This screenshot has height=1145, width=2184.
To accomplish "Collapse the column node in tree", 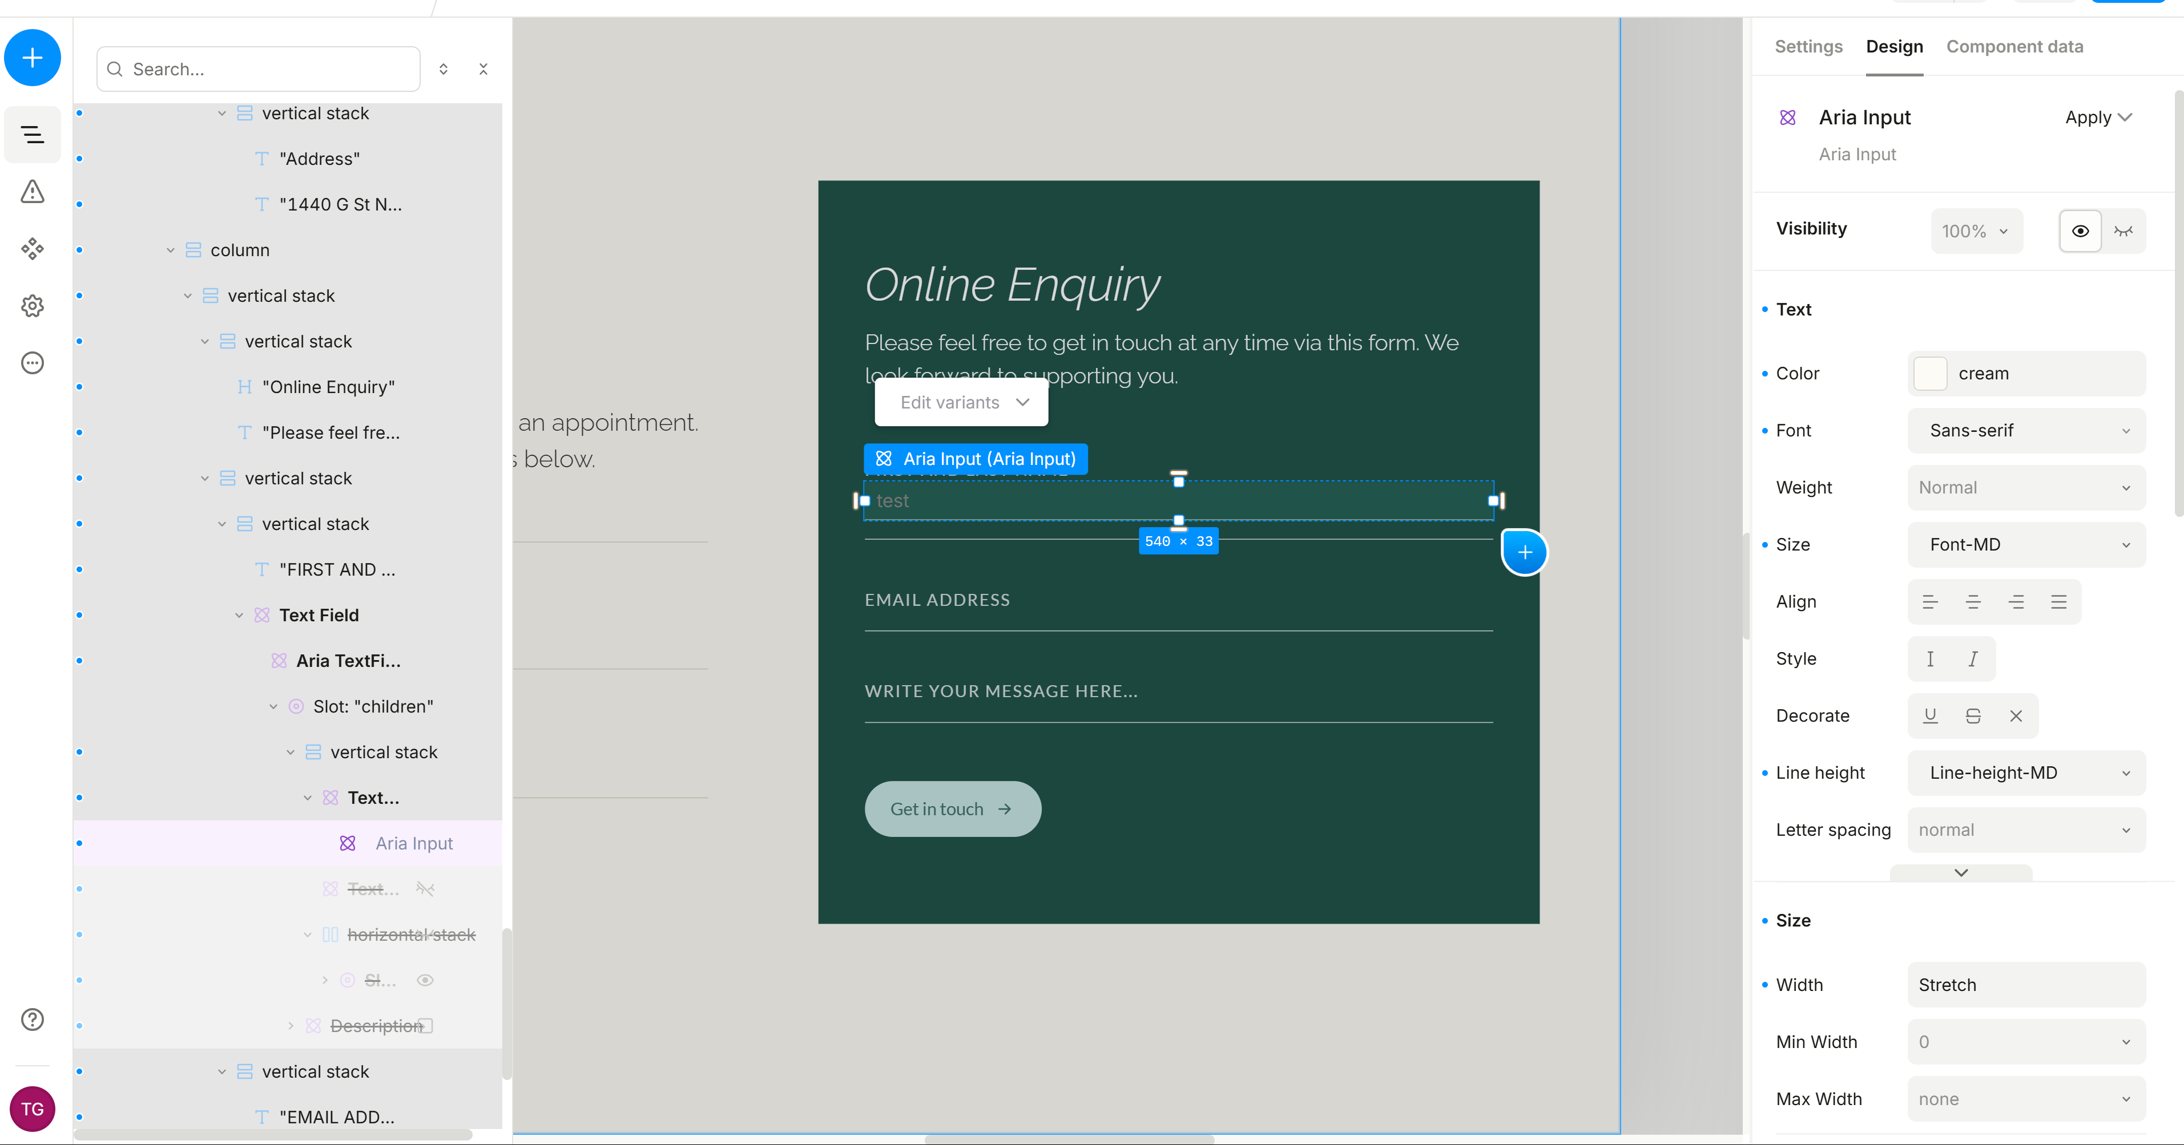I will 171,250.
